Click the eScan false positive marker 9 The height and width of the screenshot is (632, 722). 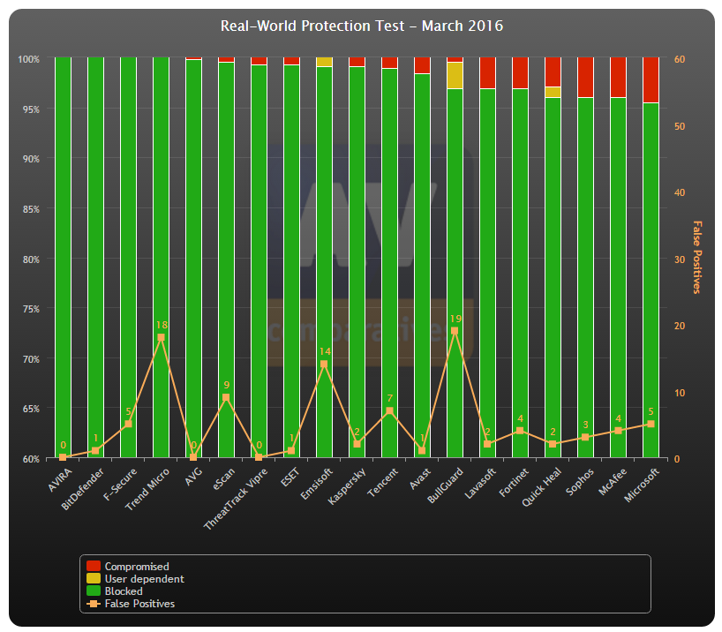226,397
